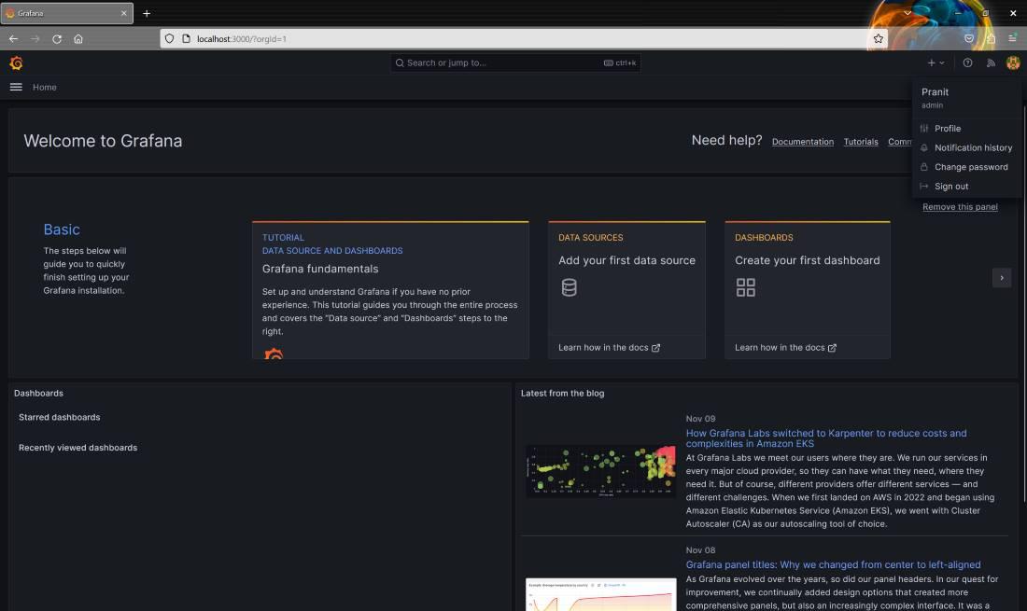Click the Latest from the blog title
This screenshot has height=611, width=1027.
click(563, 393)
